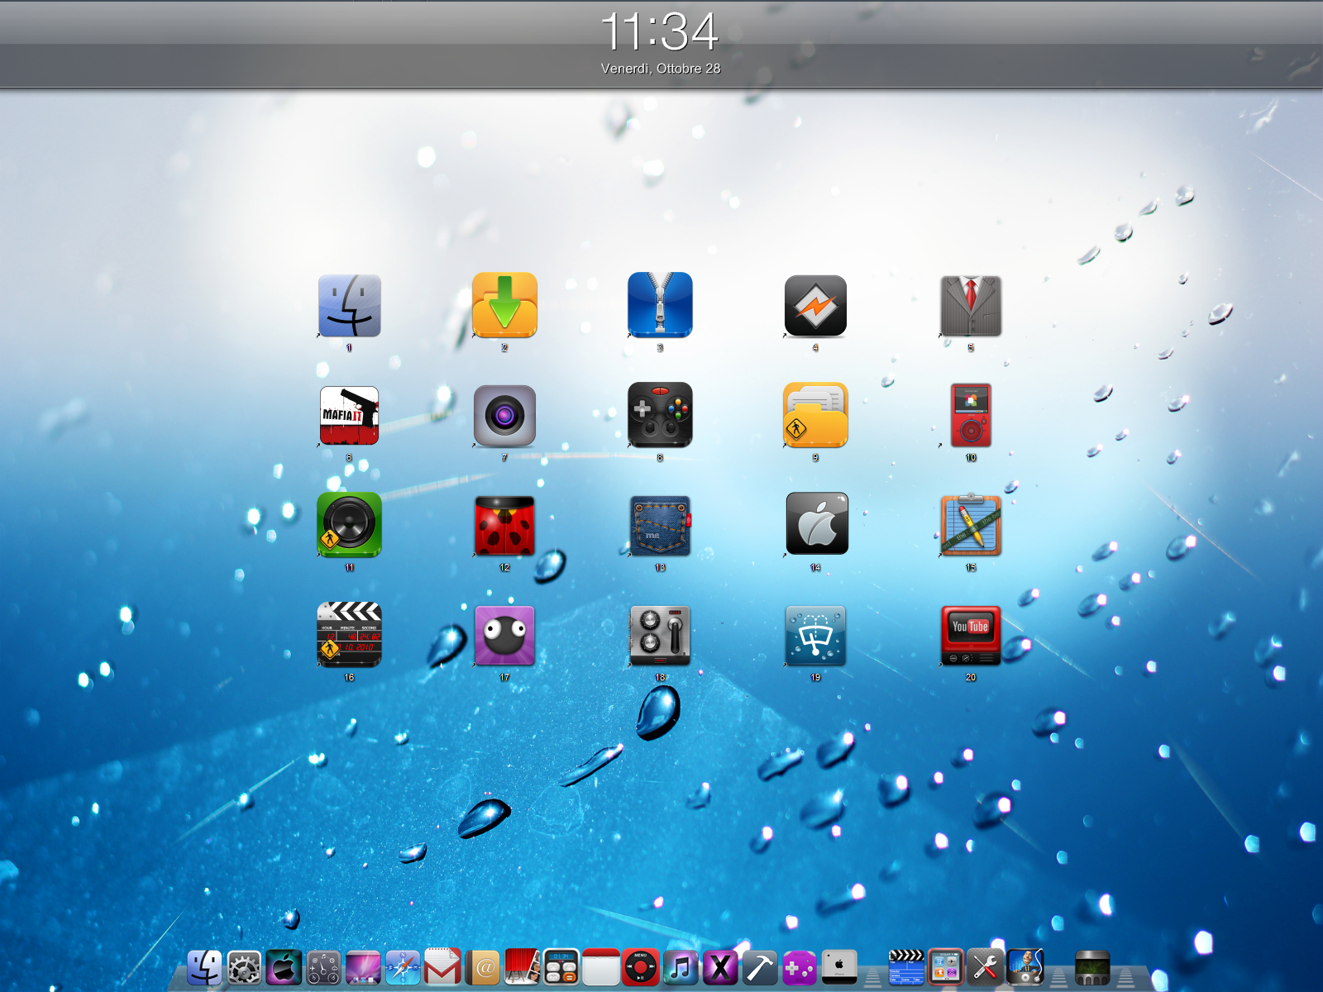Screen dimensions: 1323x992
Task: Open the grey suit and red tie icon
Action: pos(971,306)
